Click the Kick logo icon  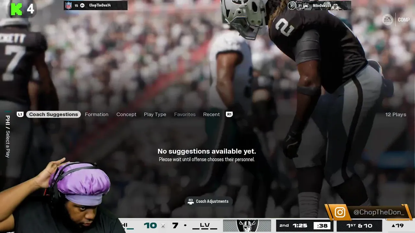click(x=16, y=9)
